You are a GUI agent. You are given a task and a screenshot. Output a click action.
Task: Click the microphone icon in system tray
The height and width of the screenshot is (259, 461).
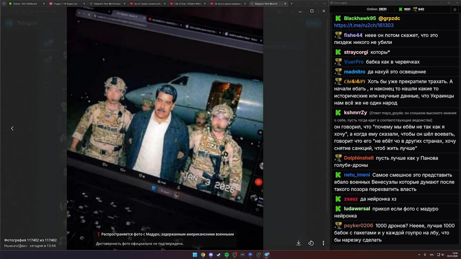pos(425,255)
